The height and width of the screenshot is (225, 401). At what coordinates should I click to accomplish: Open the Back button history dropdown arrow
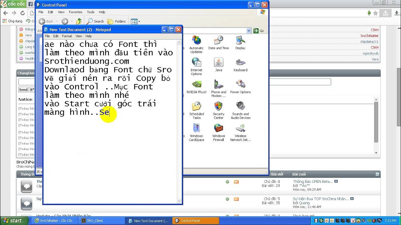(56, 22)
